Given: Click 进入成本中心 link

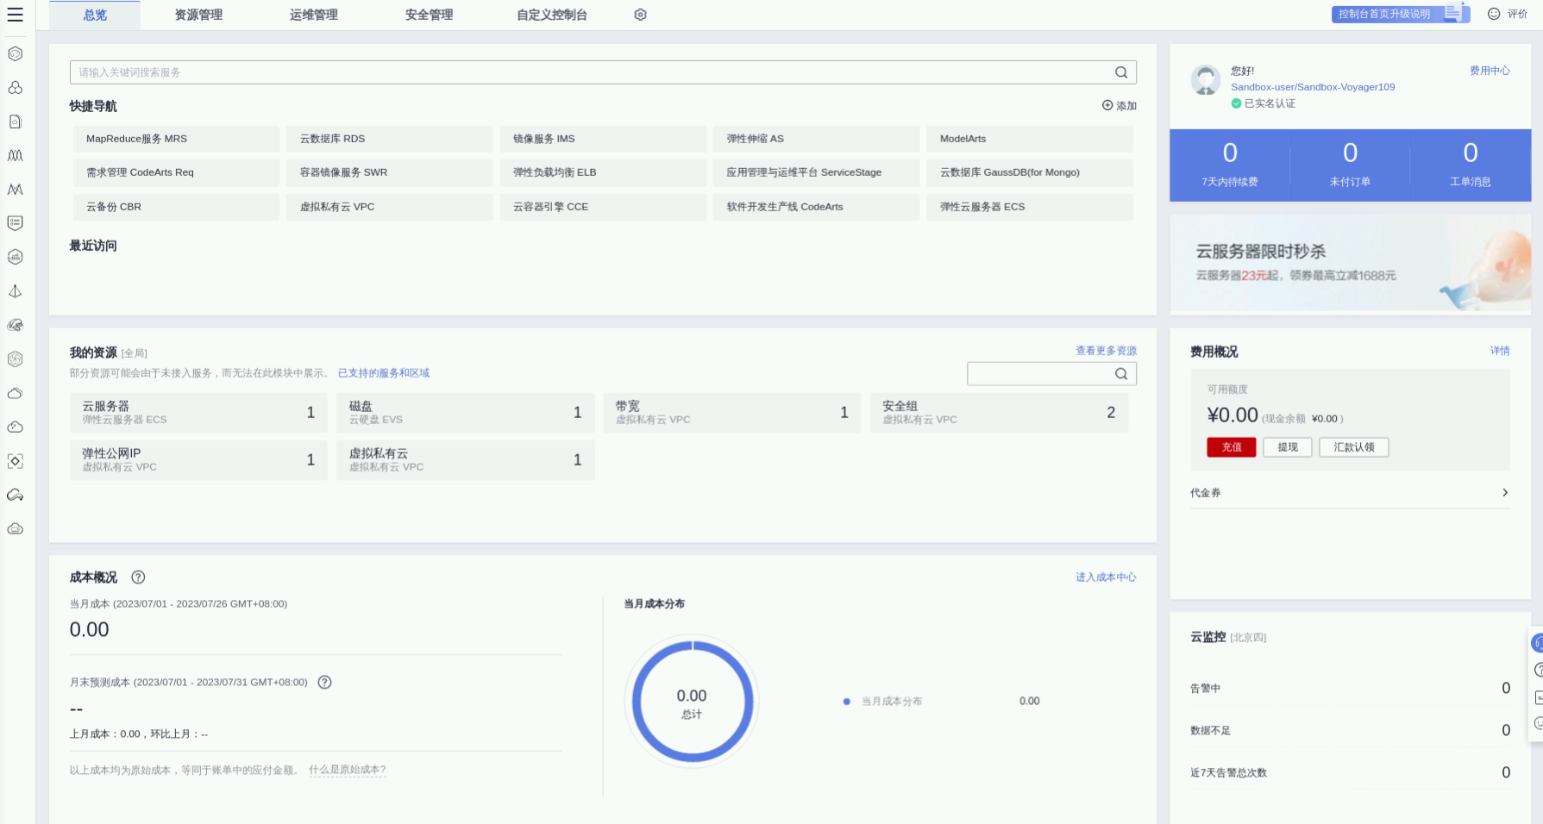Looking at the screenshot, I should click(x=1106, y=577).
